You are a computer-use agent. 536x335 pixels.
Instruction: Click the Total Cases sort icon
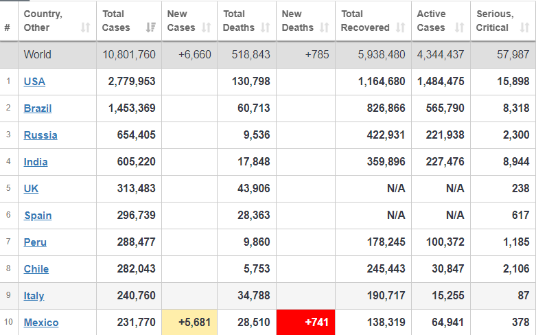pos(150,28)
